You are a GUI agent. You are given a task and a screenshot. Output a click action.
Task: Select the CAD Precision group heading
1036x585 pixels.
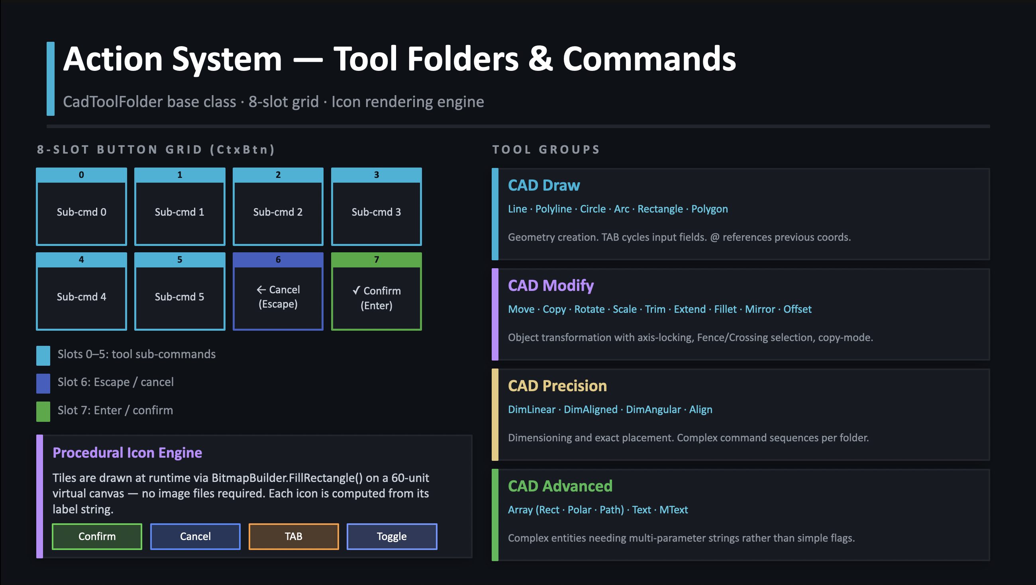click(x=557, y=386)
